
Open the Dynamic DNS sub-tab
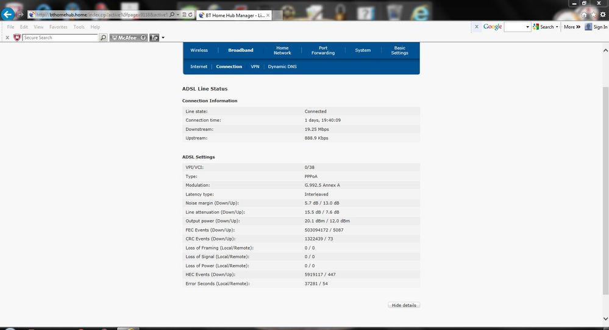coord(282,67)
